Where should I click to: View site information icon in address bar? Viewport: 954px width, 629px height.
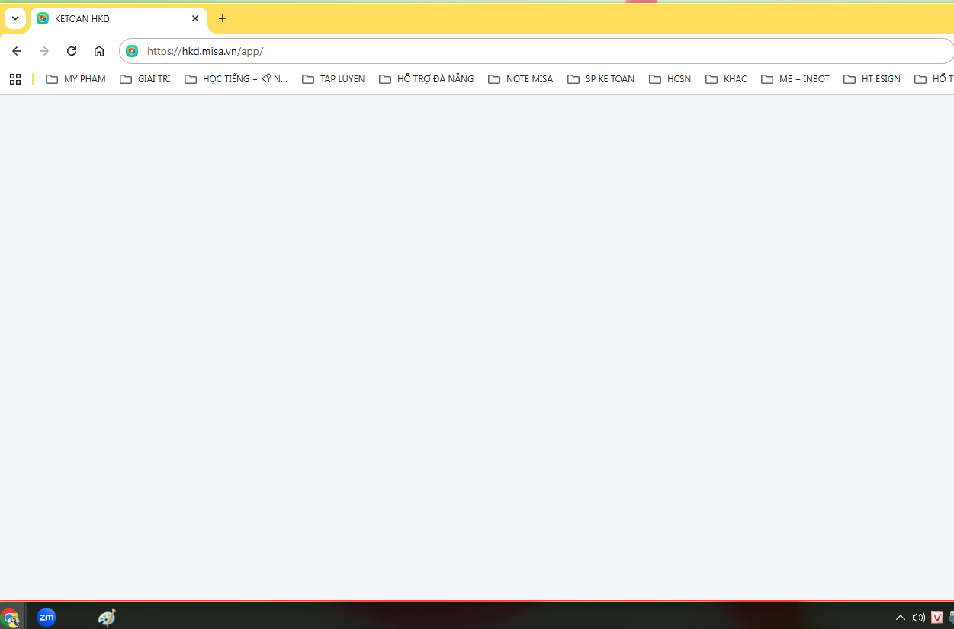[132, 51]
